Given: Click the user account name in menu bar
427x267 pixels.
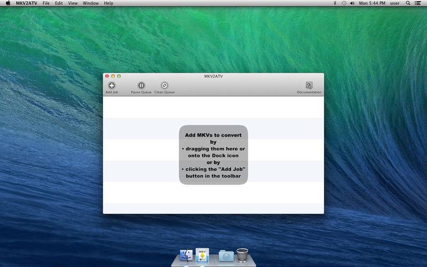Looking at the screenshot, I should coord(395,3).
